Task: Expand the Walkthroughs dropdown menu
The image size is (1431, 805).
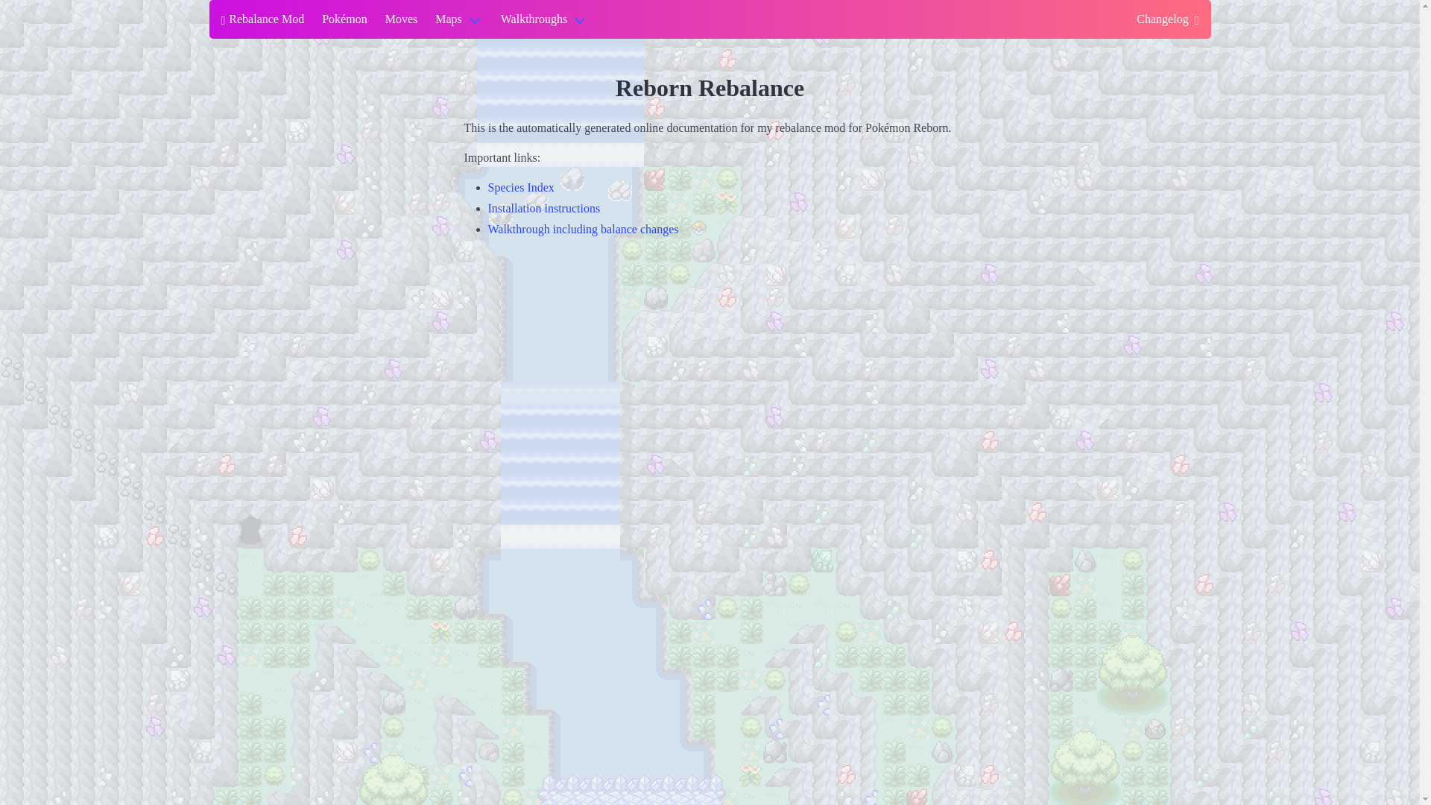Action: pos(543,19)
